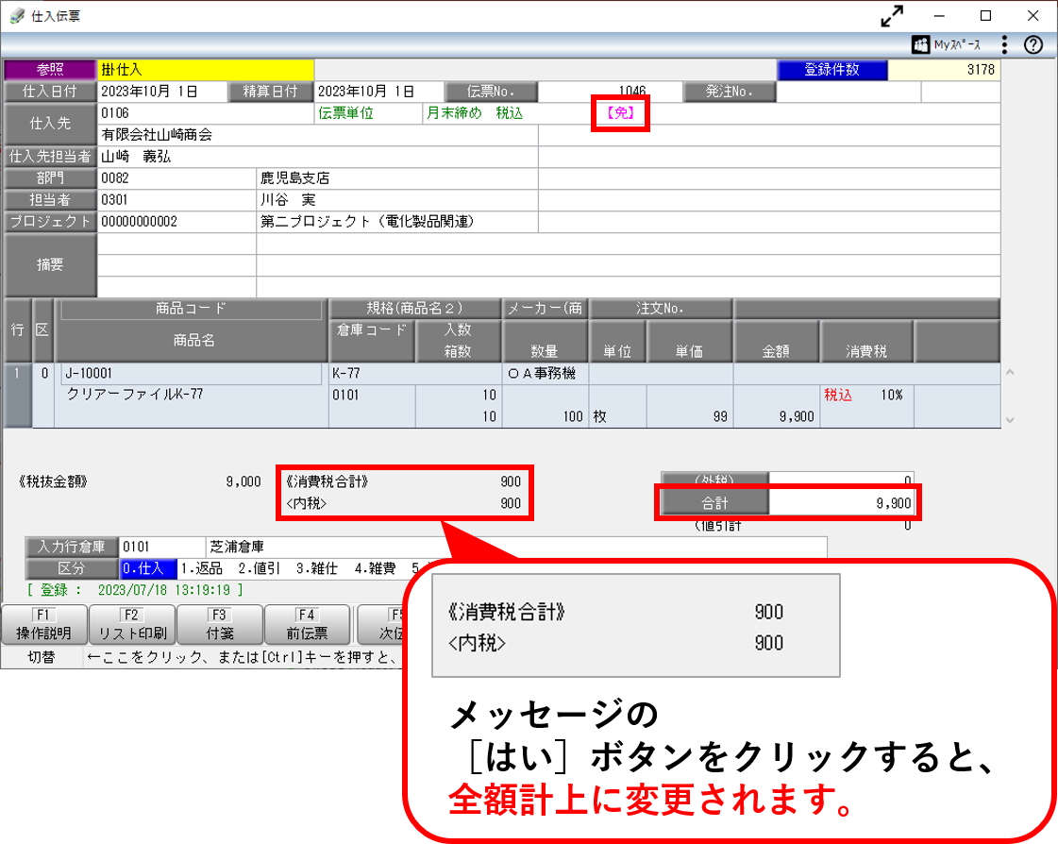Screen dimensions: 1058x844
Task: Click the 川谷 実 staff name
Action: 288,200
